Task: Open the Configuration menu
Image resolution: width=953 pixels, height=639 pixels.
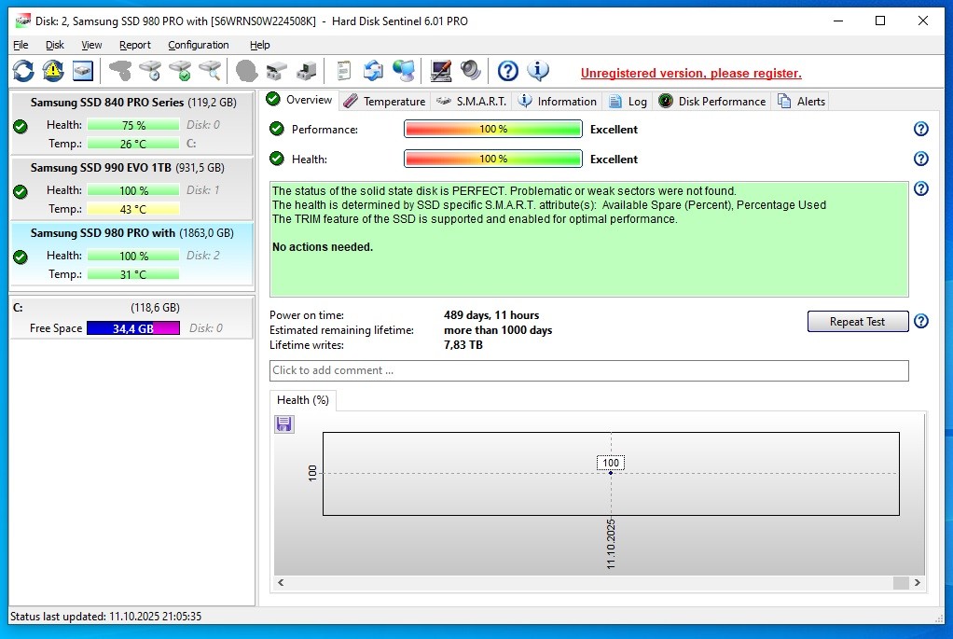Action: pos(198,45)
